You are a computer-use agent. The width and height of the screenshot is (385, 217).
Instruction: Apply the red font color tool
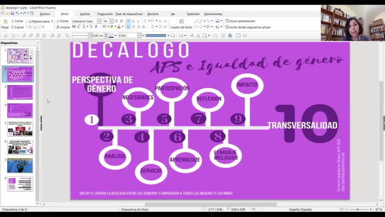[x=119, y=27]
